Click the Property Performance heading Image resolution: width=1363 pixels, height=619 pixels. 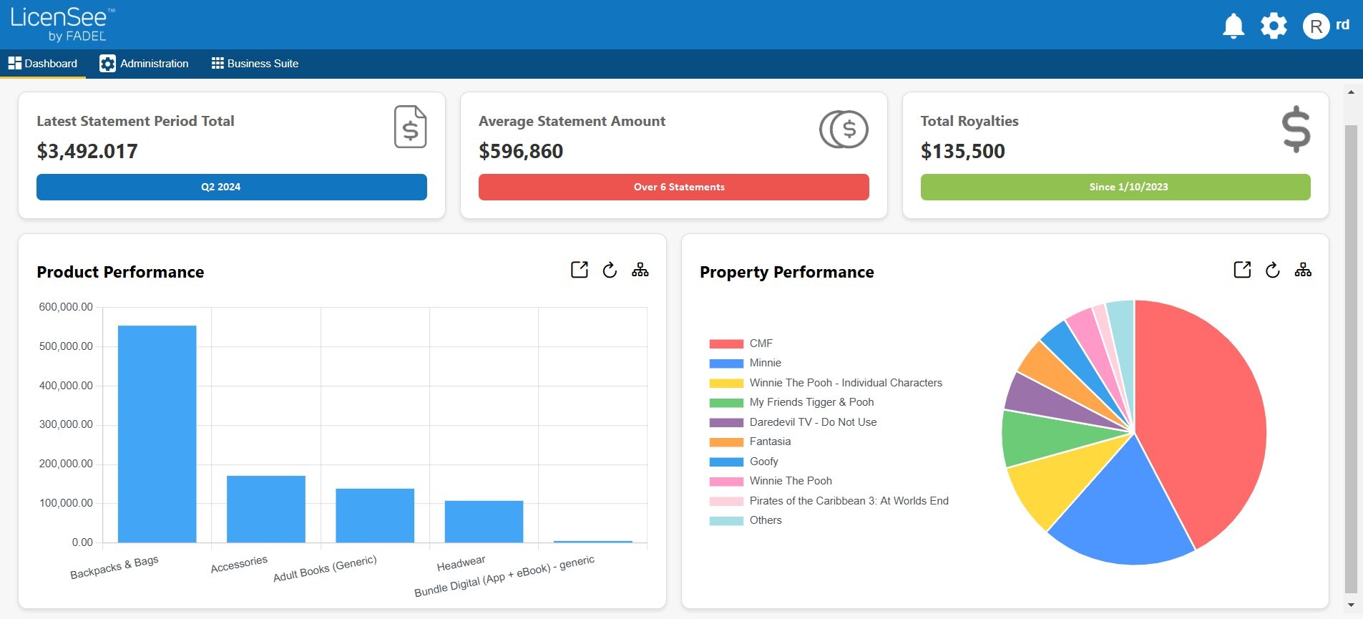(787, 272)
